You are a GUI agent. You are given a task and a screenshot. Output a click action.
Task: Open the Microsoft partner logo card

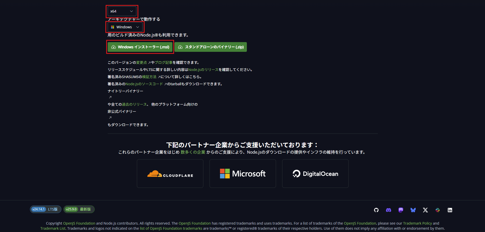(x=242, y=174)
